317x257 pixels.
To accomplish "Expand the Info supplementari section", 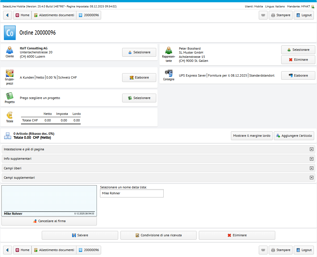I will pyautogui.click(x=311, y=159).
